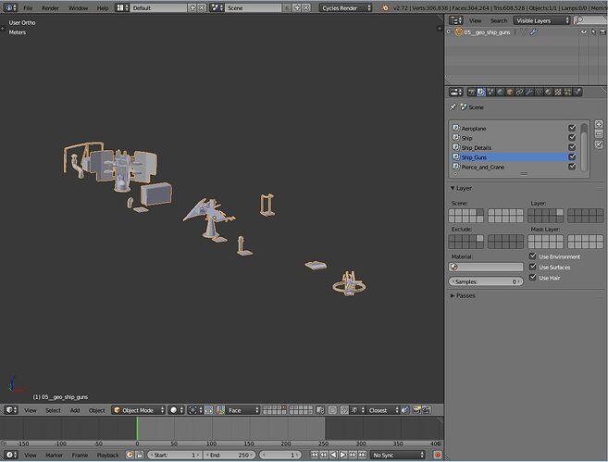This screenshot has height=462, width=608.
Task: Click the Start frame value field
Action: 175,455
